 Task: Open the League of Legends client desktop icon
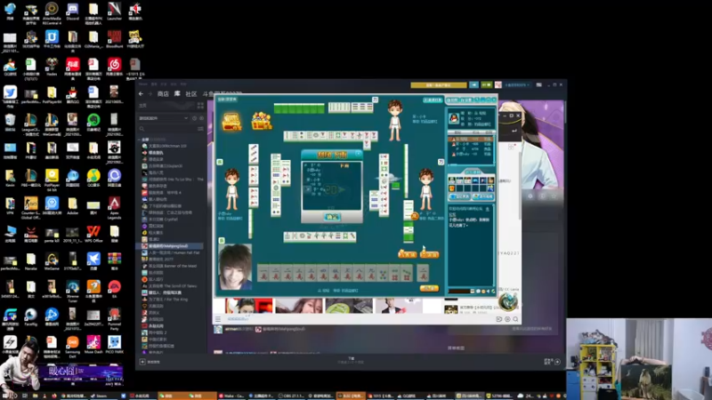tap(31, 122)
